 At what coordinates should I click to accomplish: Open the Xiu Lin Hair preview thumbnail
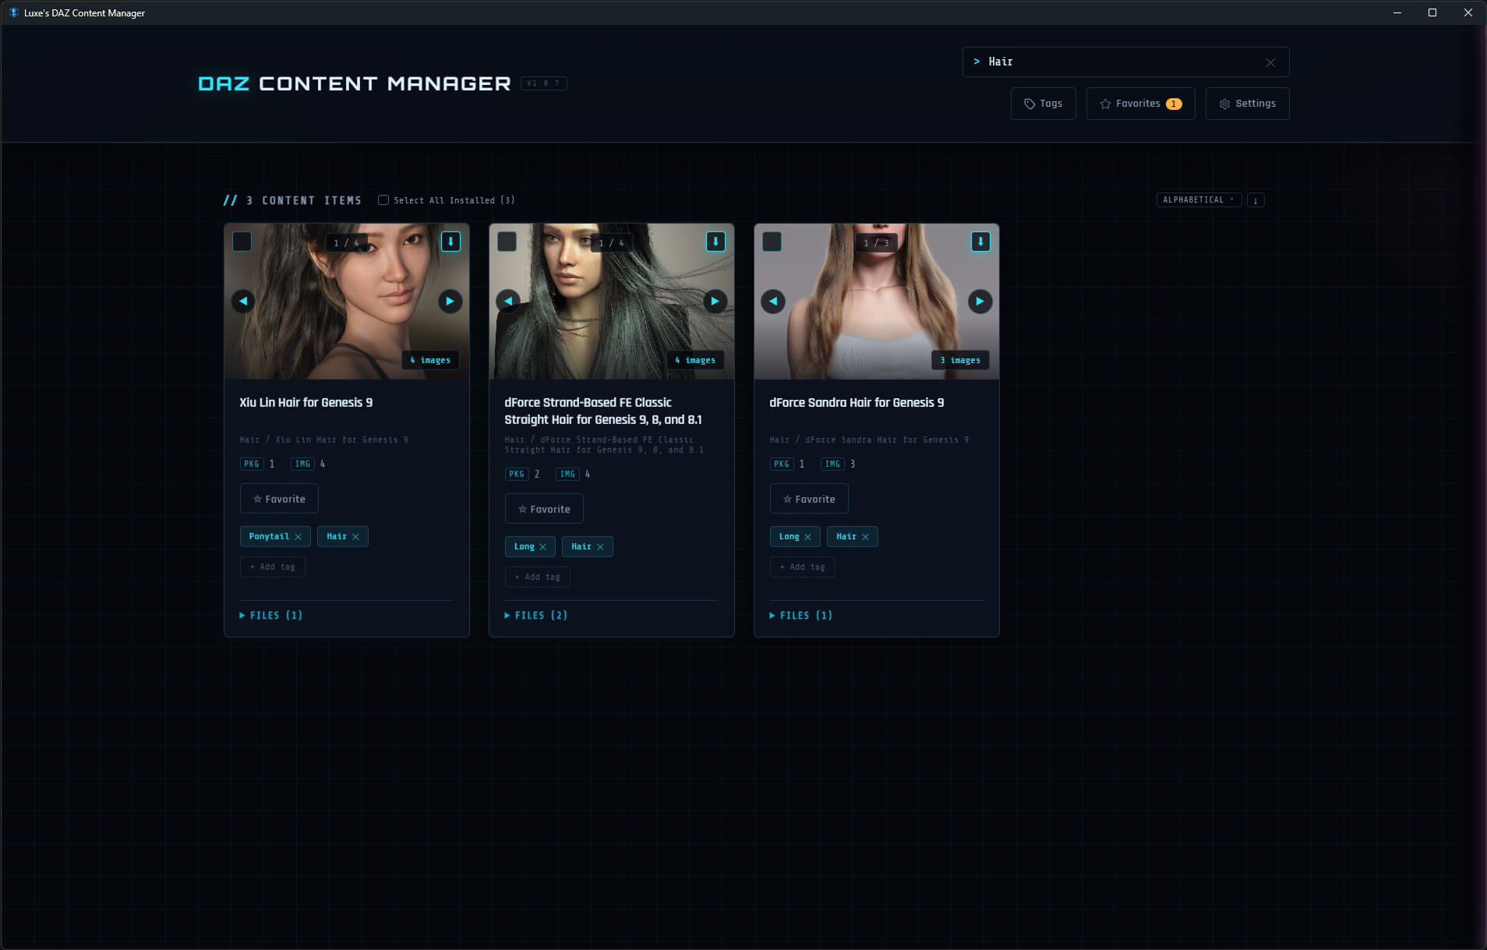coord(347,302)
